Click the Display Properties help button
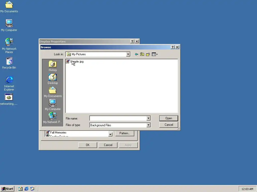 pyautogui.click(x=132, y=41)
